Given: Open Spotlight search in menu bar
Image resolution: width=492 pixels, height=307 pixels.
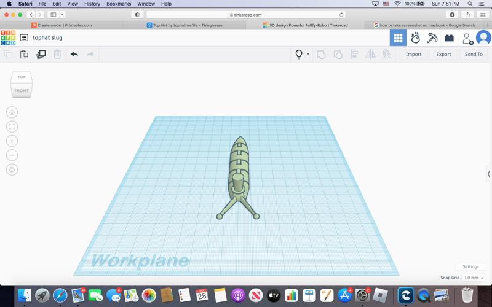Looking at the screenshot, I should click(470, 4).
